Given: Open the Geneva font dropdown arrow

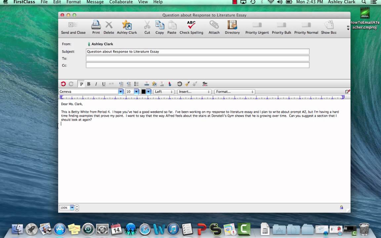Looking at the screenshot, I should tap(121, 92).
